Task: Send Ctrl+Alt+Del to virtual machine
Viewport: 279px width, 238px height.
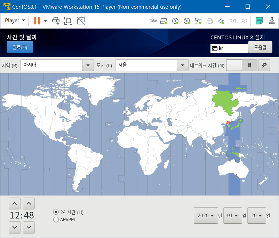Action: [x=56, y=21]
